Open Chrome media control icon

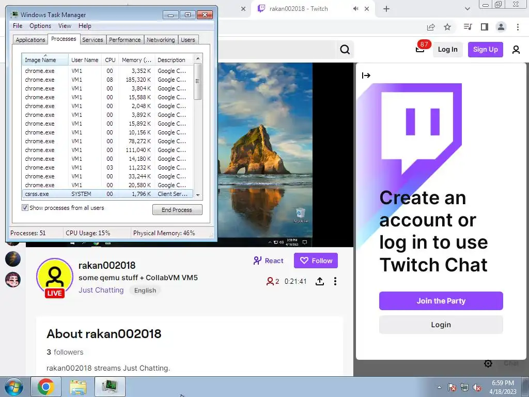point(468,27)
